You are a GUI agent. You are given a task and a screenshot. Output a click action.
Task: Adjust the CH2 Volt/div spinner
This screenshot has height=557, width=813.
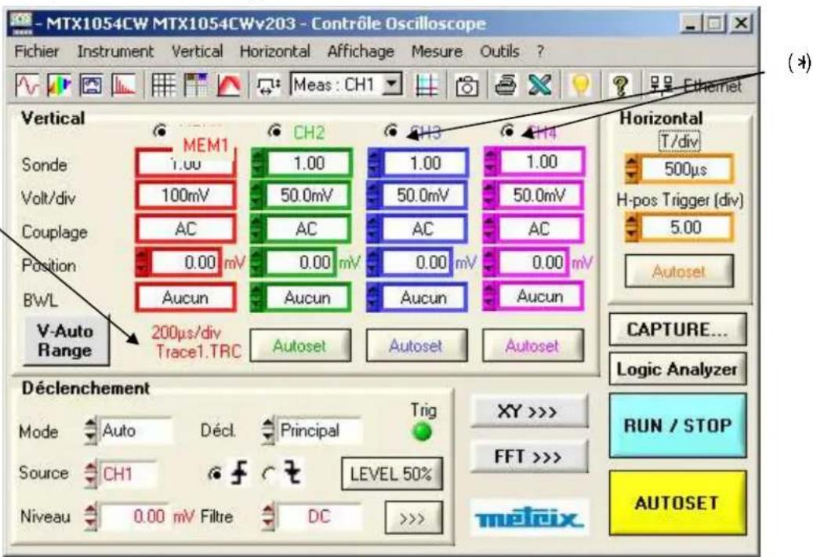258,195
